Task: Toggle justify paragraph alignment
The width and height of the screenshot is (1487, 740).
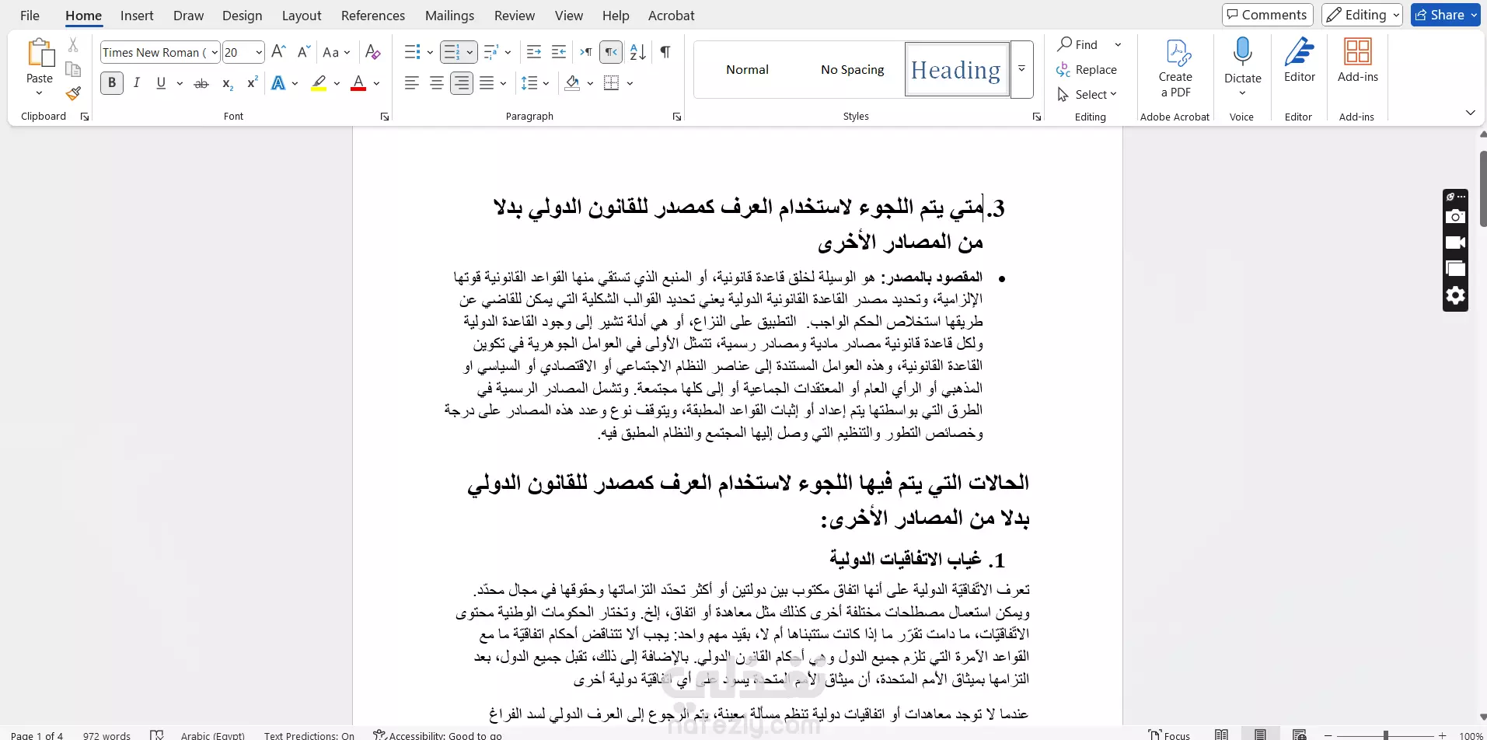Action: click(x=487, y=83)
